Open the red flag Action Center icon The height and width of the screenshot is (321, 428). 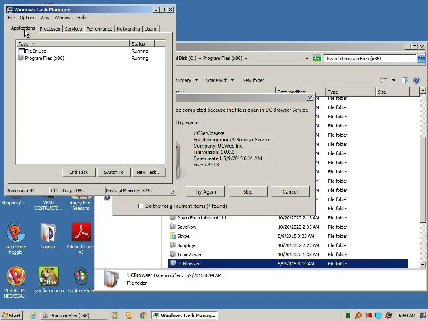tap(369, 316)
